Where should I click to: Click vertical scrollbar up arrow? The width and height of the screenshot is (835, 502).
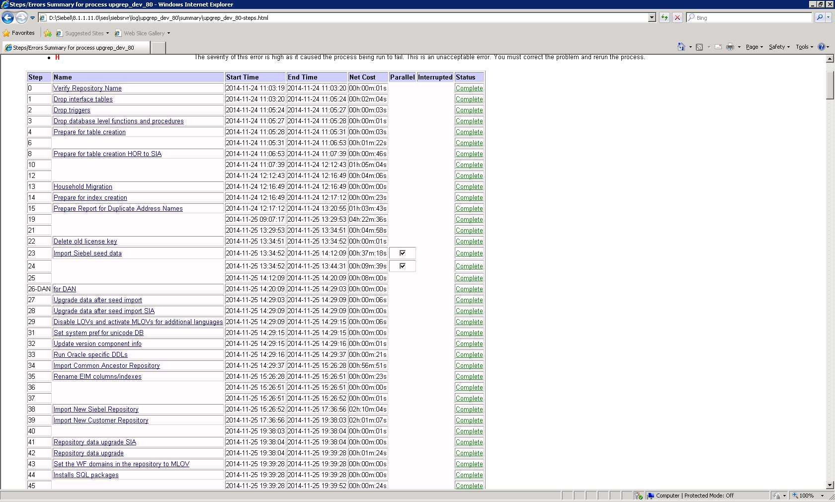click(x=830, y=59)
